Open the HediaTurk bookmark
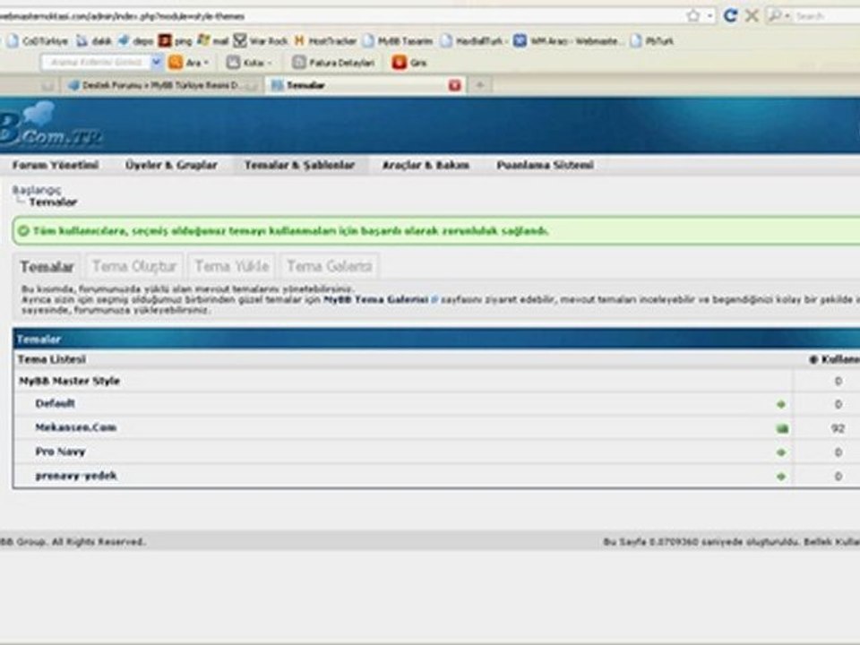860x645 pixels. pos(473,40)
